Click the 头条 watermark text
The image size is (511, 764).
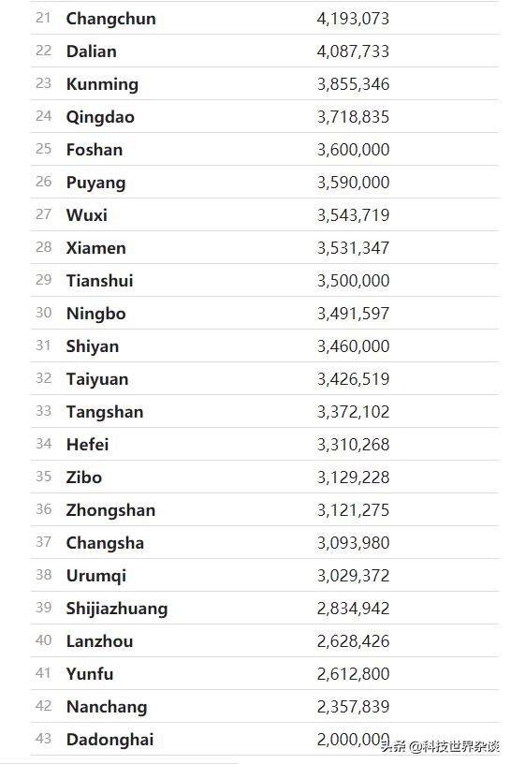tap(394, 746)
